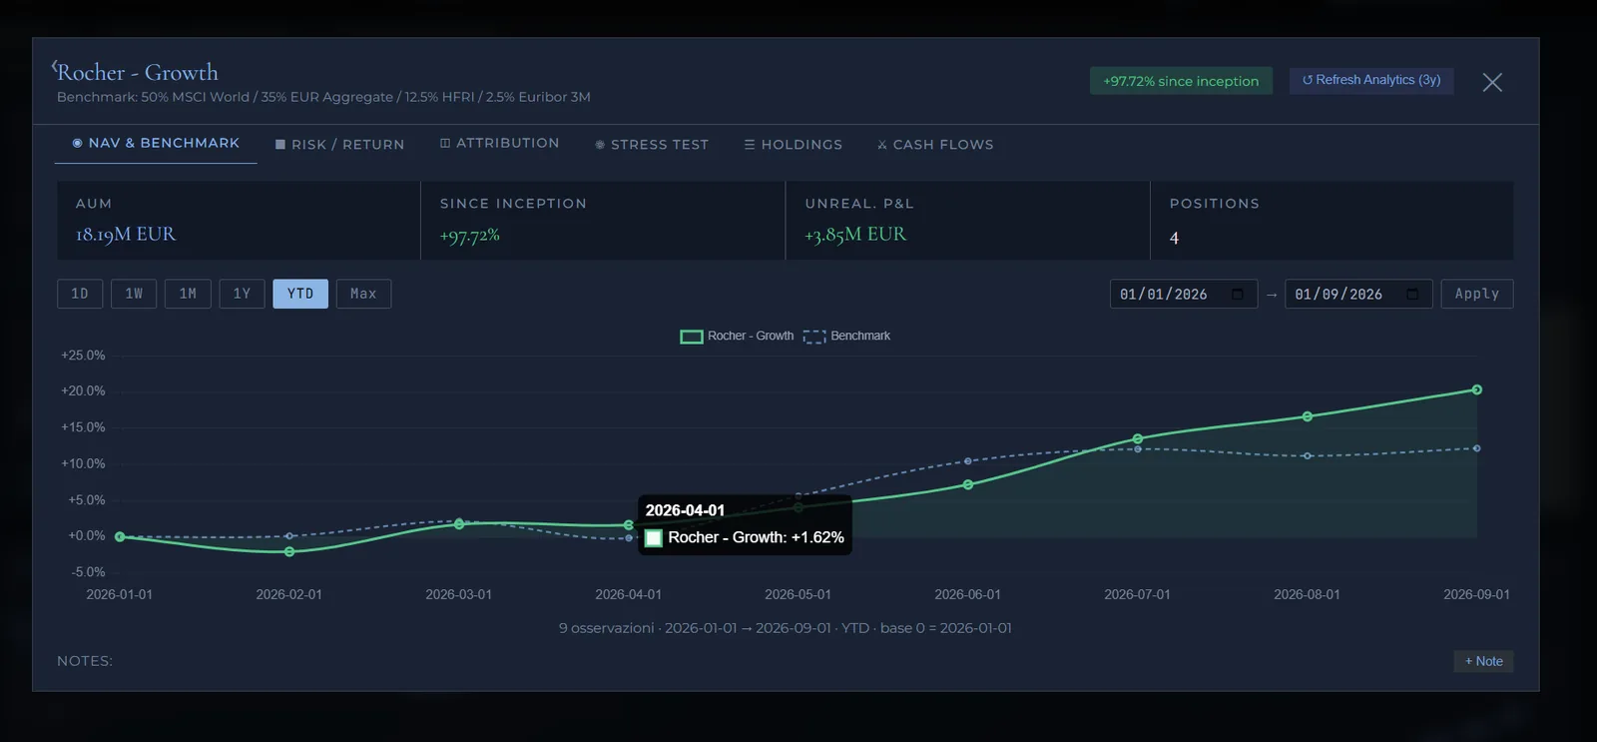Click the x-axis label 2026-05-01
This screenshot has height=742, width=1597.
pyautogui.click(x=798, y=594)
